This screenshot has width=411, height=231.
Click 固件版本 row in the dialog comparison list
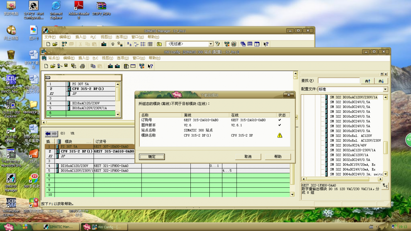pos(215,125)
